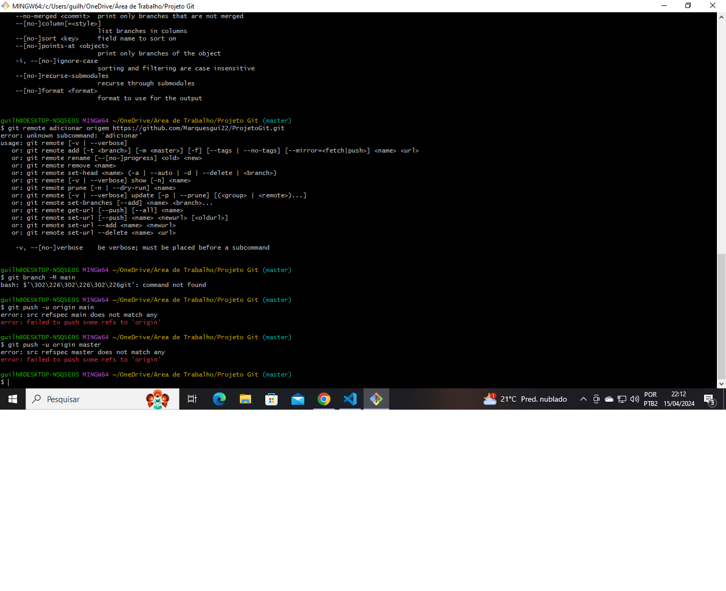726x591 pixels.
Task: Click 'list branches in columns' help text
Action: pos(143,31)
